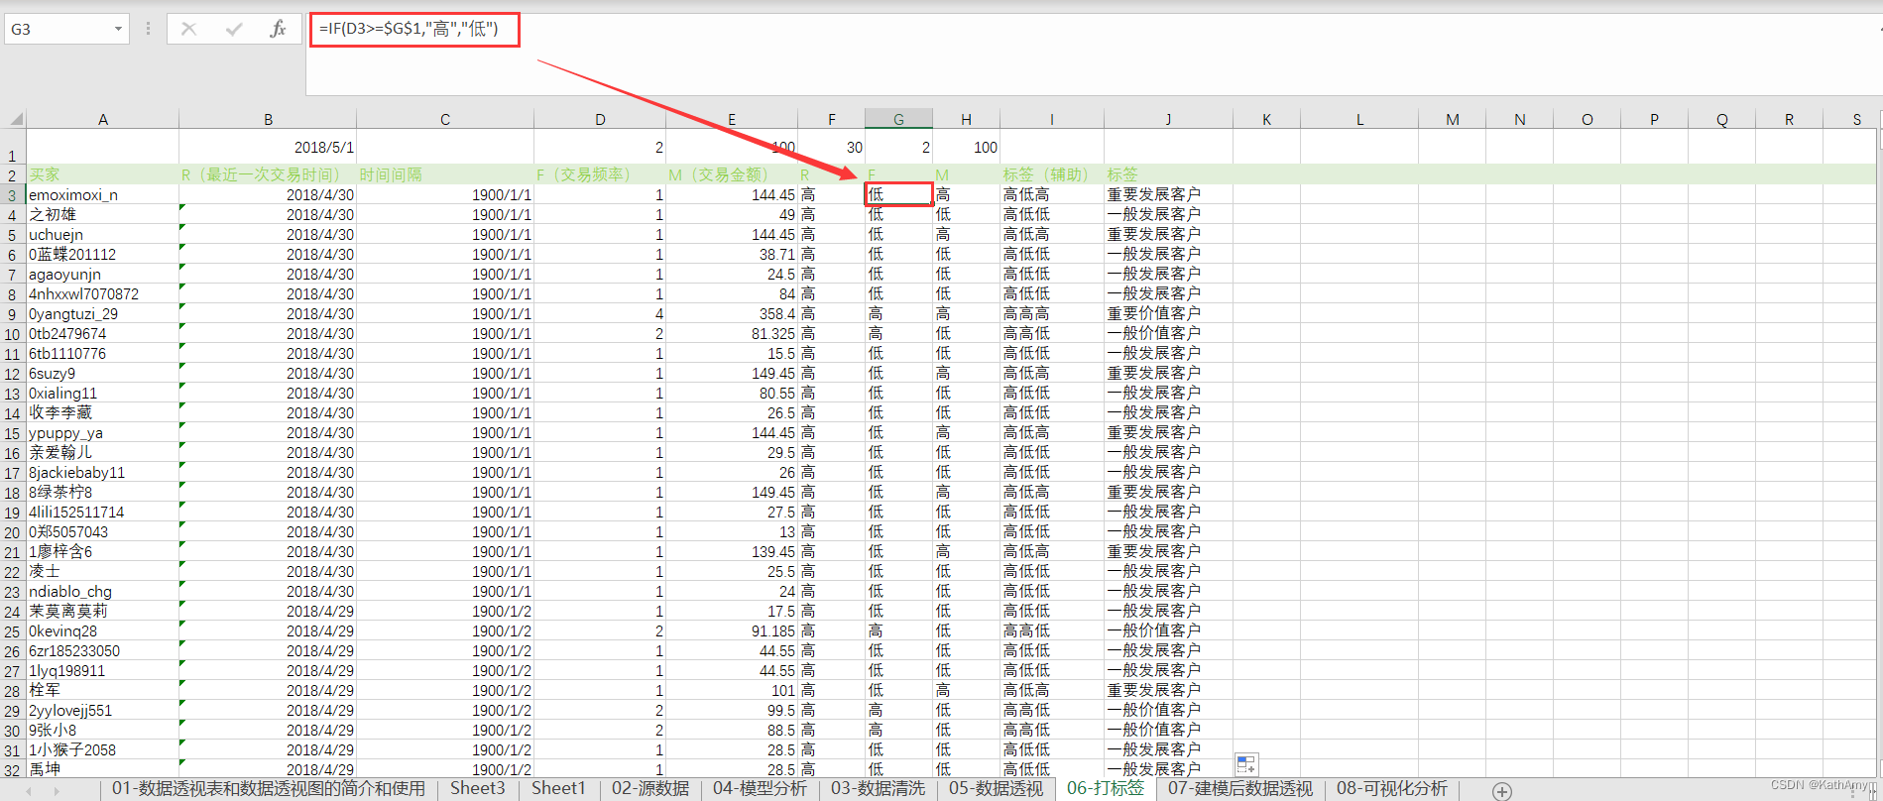Click the Select All corner triangle
The width and height of the screenshot is (1883, 801).
click(x=16, y=119)
